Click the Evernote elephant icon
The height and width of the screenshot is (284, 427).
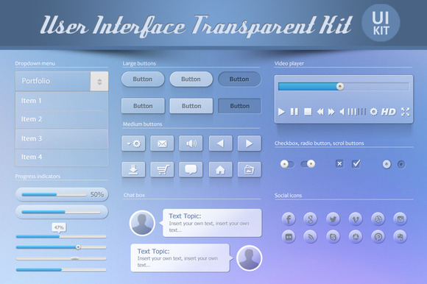point(400,237)
